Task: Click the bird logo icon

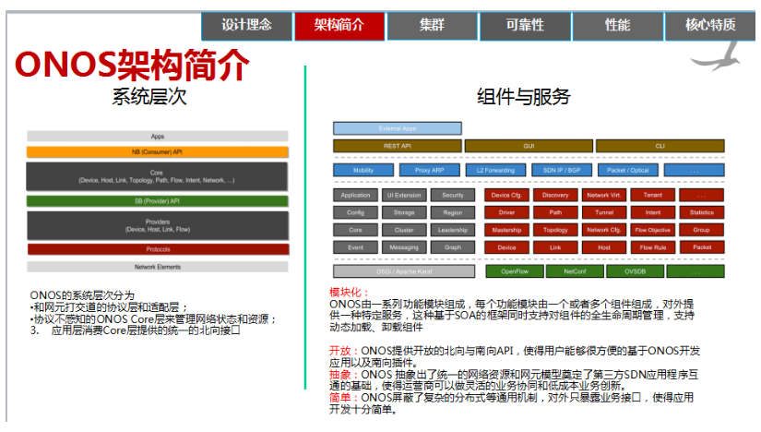Action: pos(717,57)
